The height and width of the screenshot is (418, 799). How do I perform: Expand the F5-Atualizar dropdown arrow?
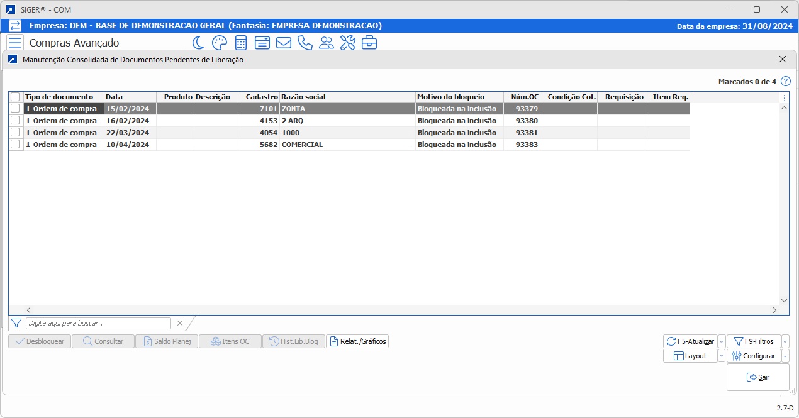[x=722, y=341]
